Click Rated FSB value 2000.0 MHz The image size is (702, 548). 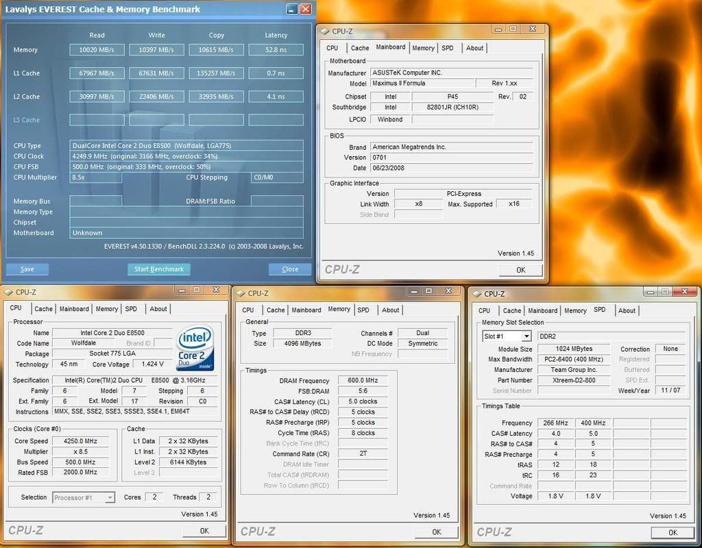[x=81, y=473]
